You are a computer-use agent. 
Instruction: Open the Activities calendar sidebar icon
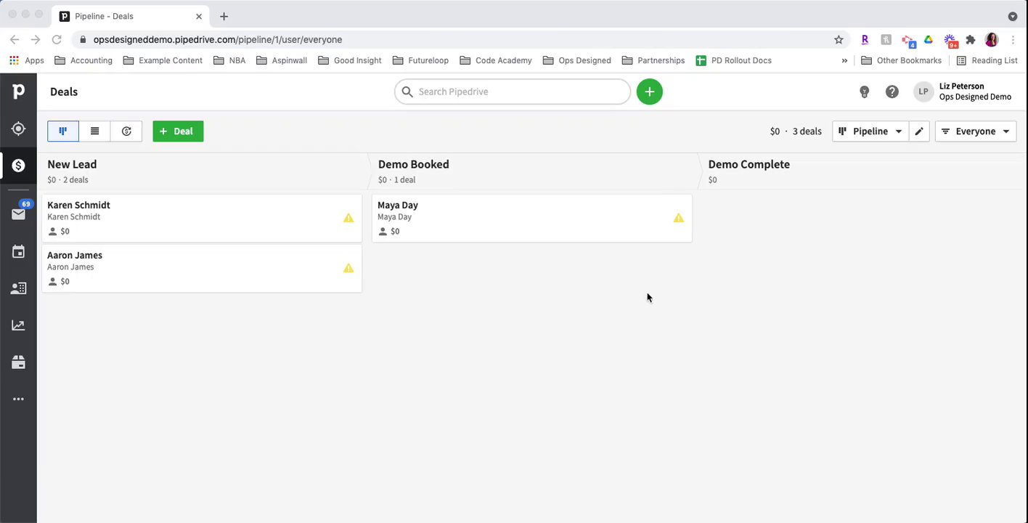[18, 251]
